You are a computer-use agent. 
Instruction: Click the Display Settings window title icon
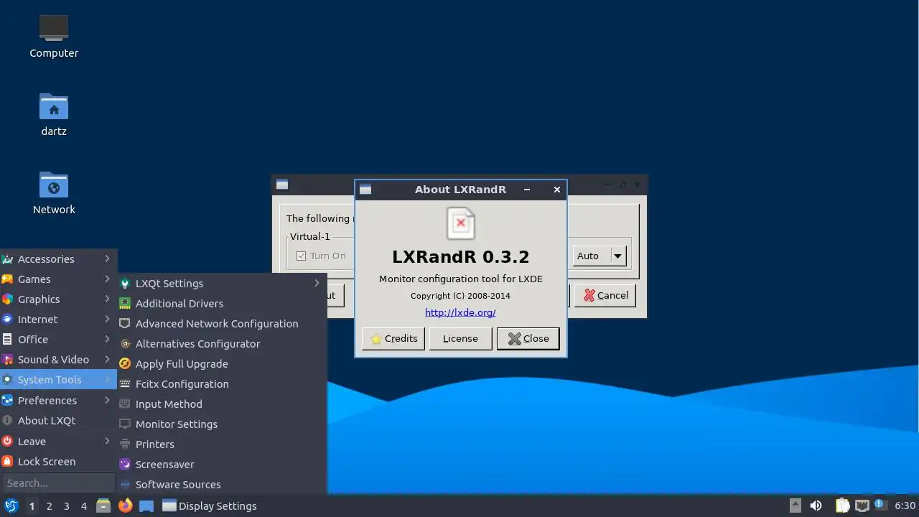(x=282, y=185)
